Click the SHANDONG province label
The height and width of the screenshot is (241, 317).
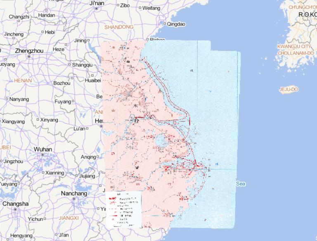(119, 27)
